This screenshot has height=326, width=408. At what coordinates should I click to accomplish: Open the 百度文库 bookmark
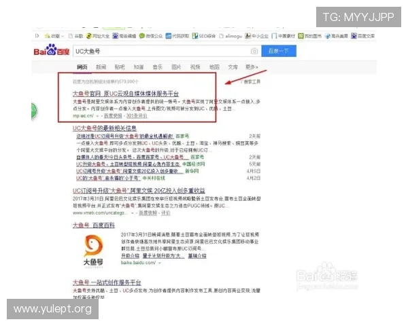362,36
